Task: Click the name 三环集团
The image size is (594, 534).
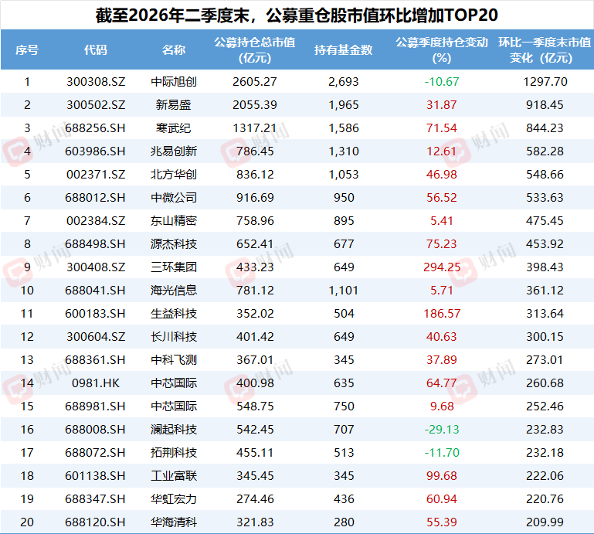Action: click(x=174, y=267)
